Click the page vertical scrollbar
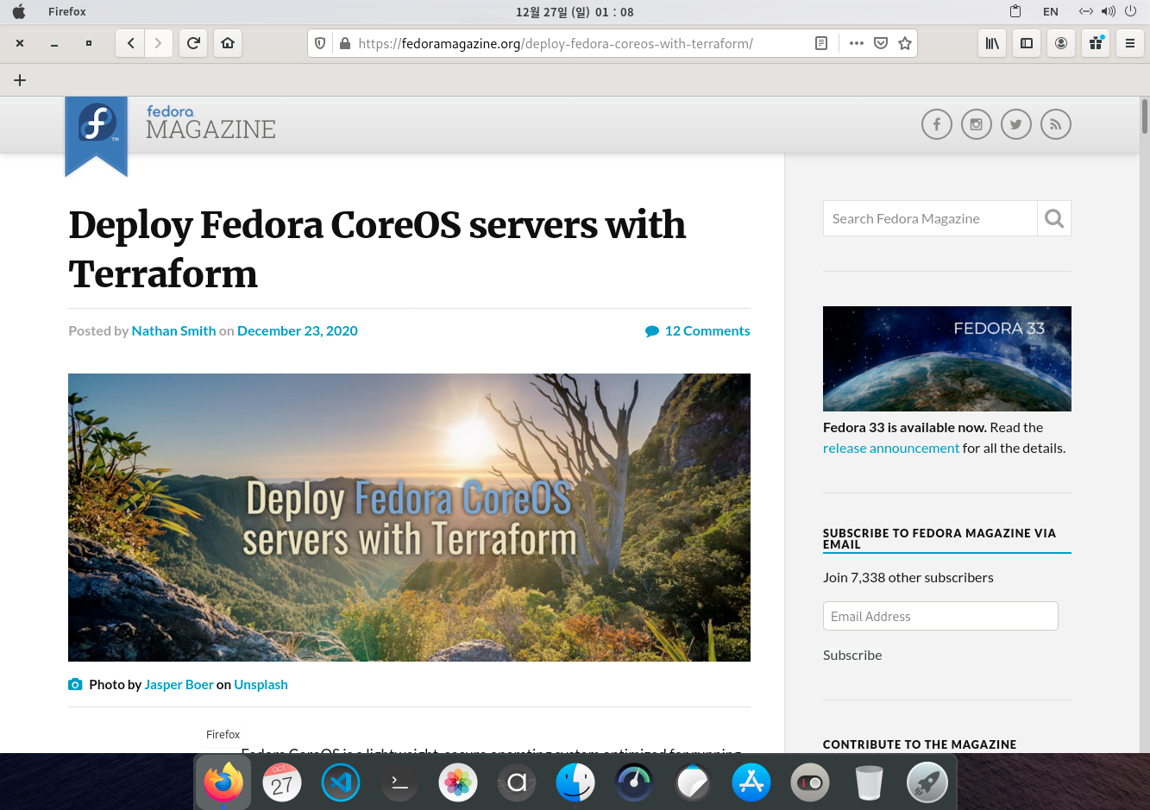1150x810 pixels. pos(1145,116)
